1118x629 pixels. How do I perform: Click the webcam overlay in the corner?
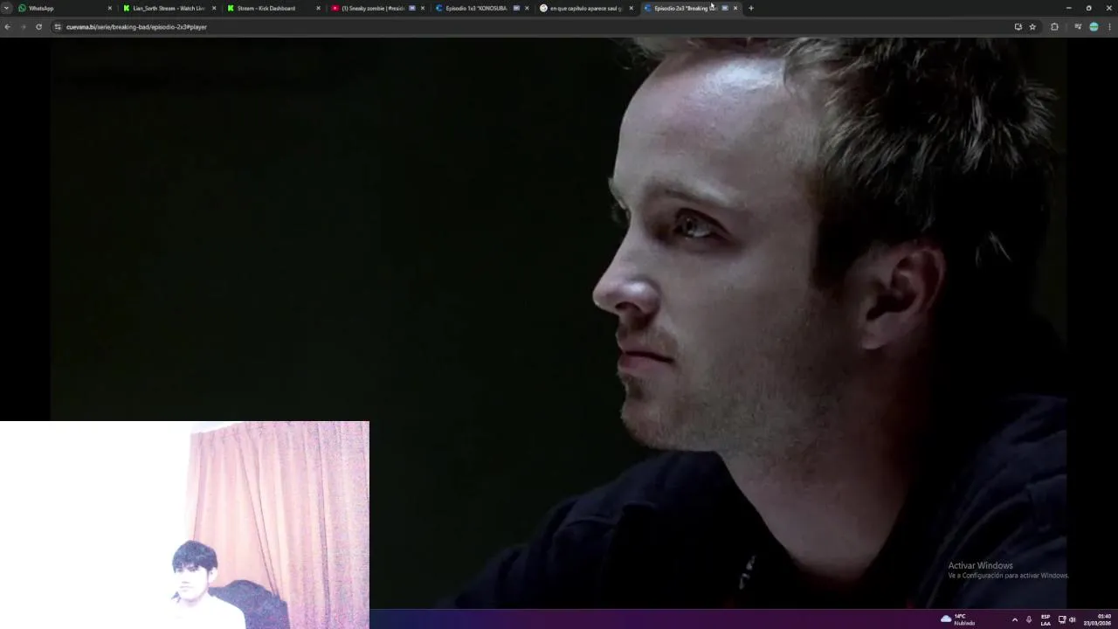pyautogui.click(x=184, y=525)
